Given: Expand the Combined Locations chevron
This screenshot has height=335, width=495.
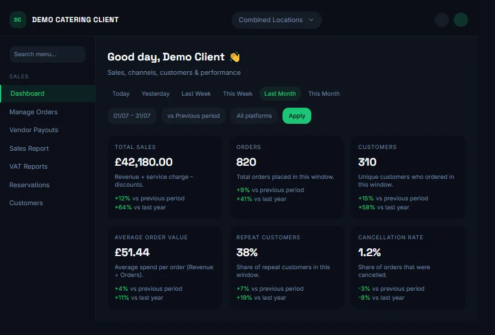Looking at the screenshot, I should (x=311, y=20).
